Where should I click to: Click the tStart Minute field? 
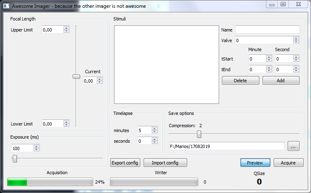pos(257,59)
